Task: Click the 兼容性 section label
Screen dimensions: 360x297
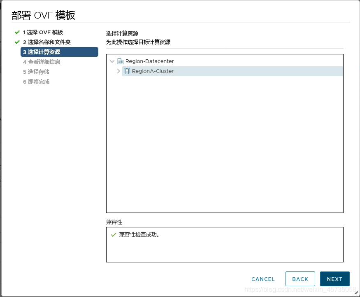Action: [114, 222]
